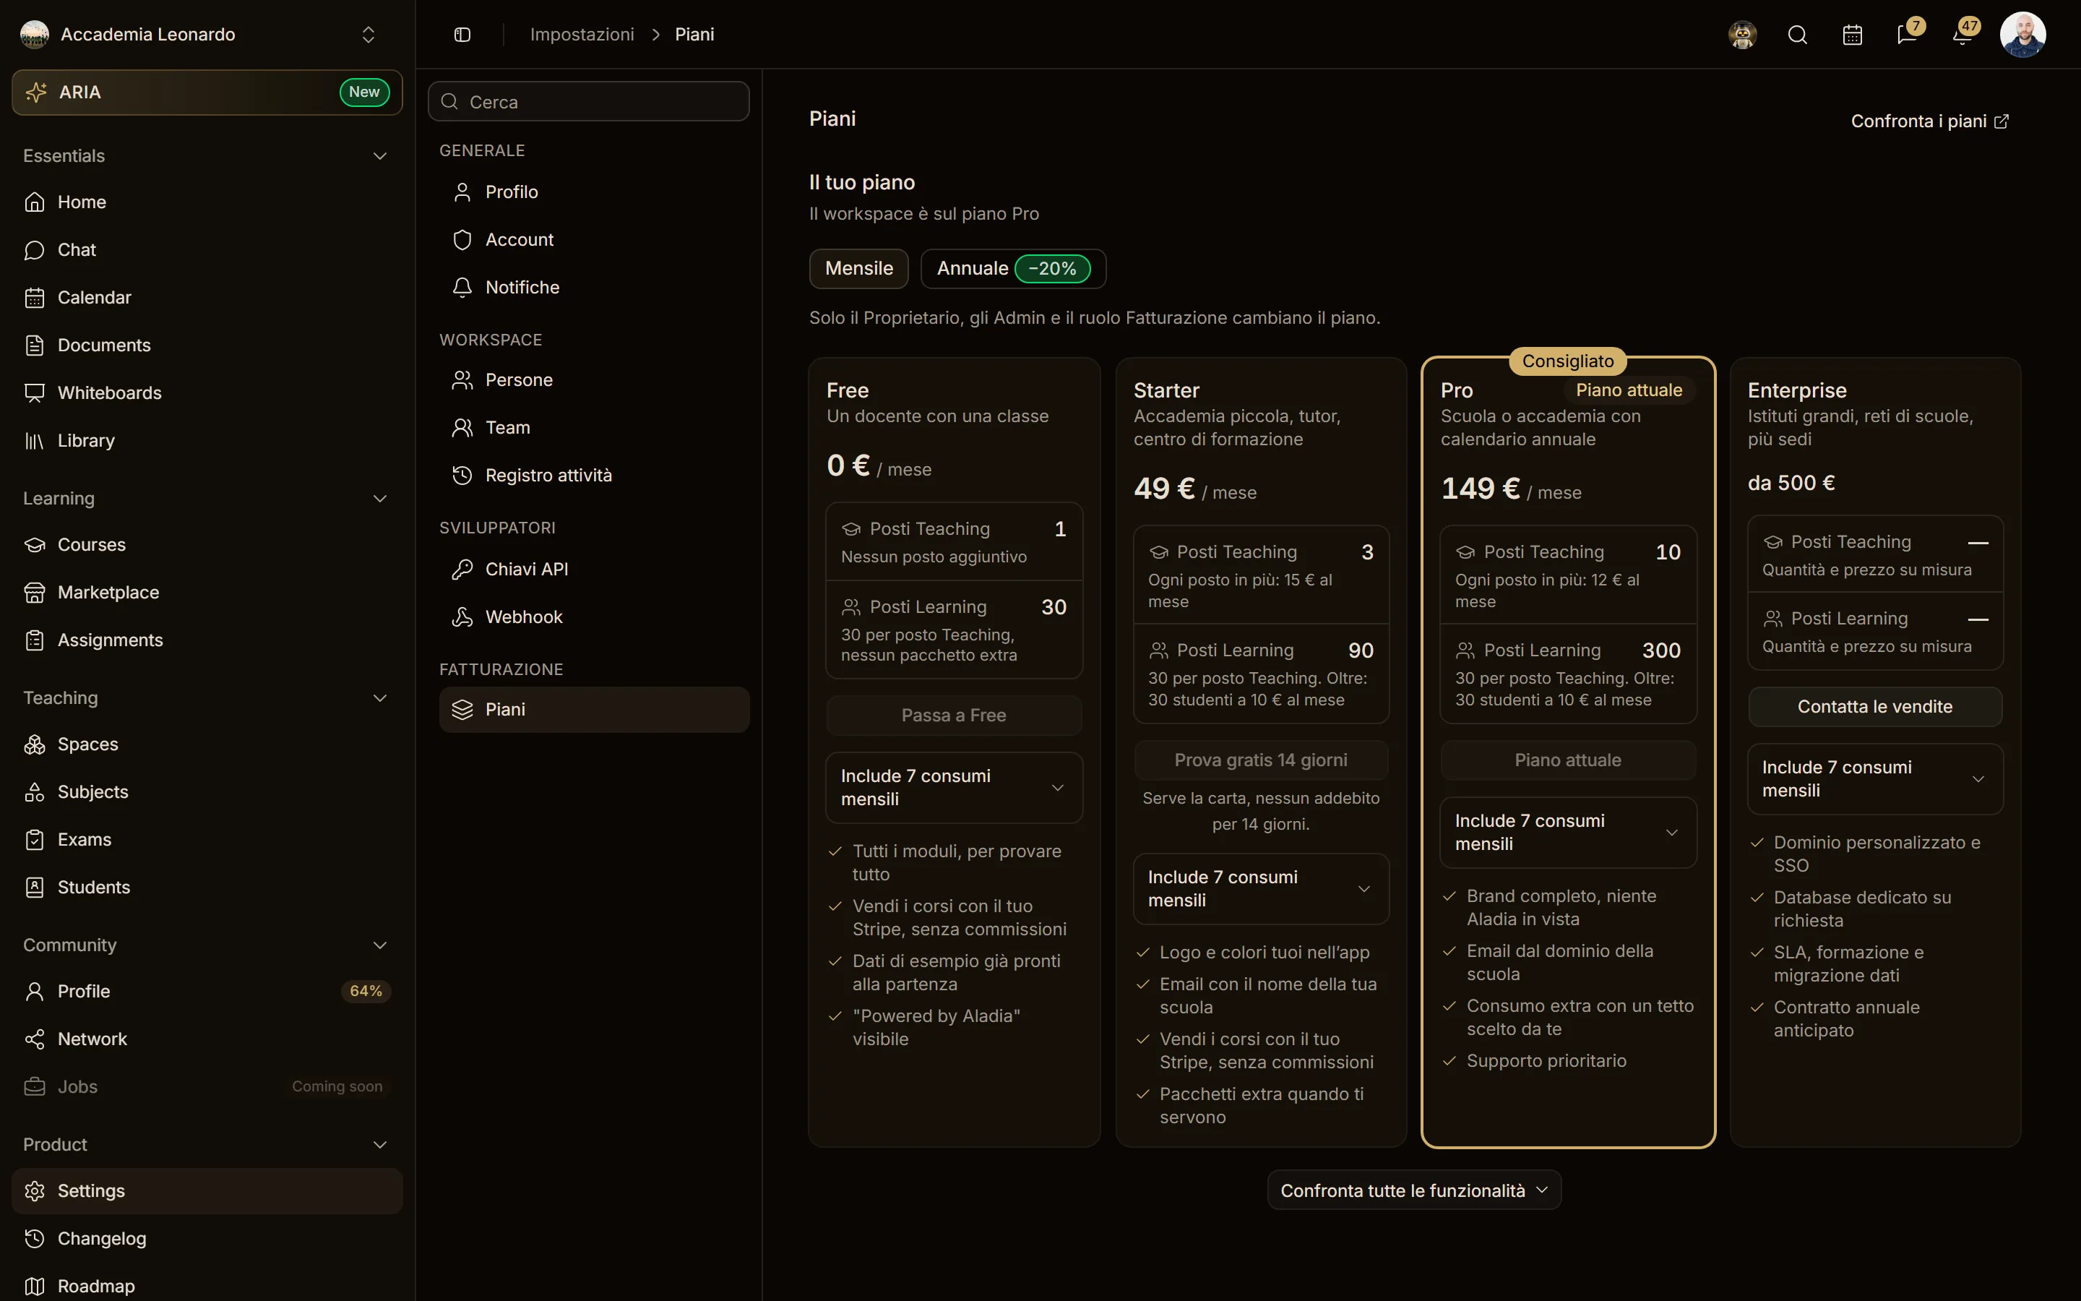Open Notifiche settings item

[x=594, y=288]
